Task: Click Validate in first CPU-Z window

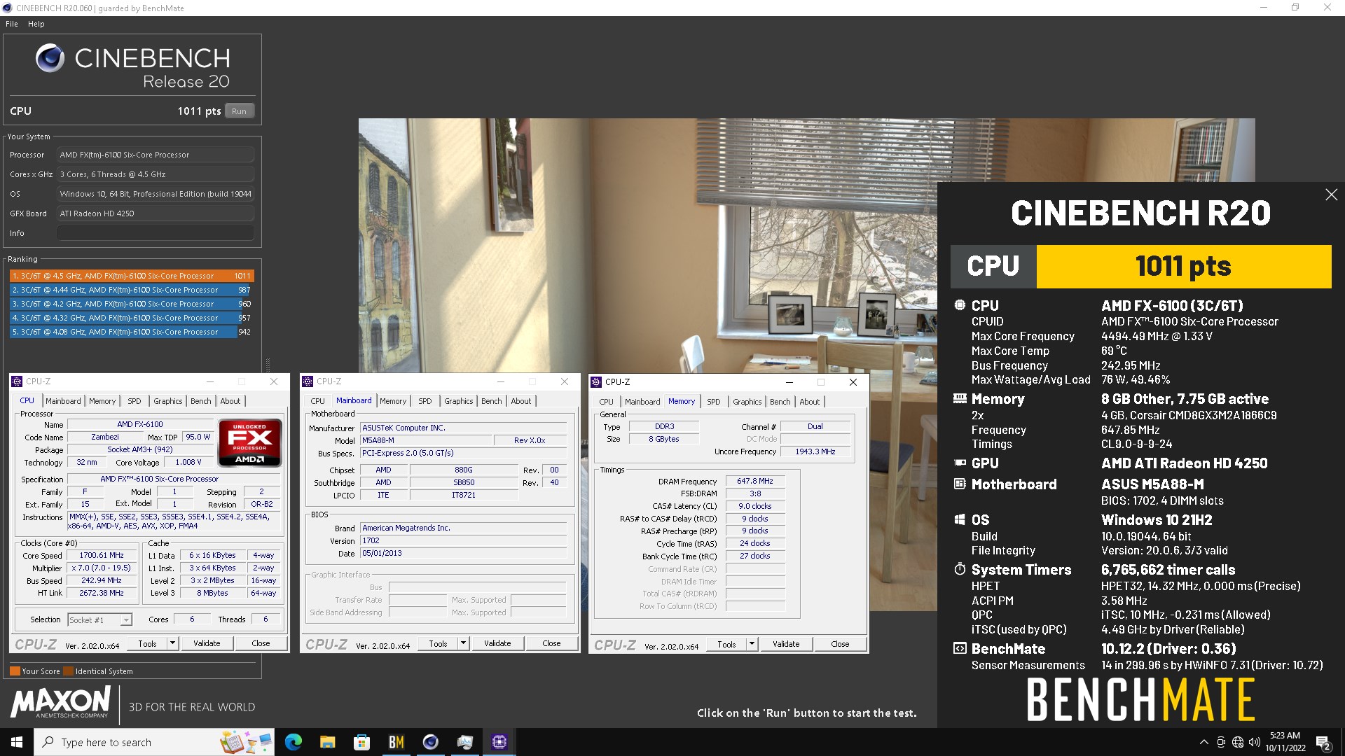Action: [x=207, y=643]
